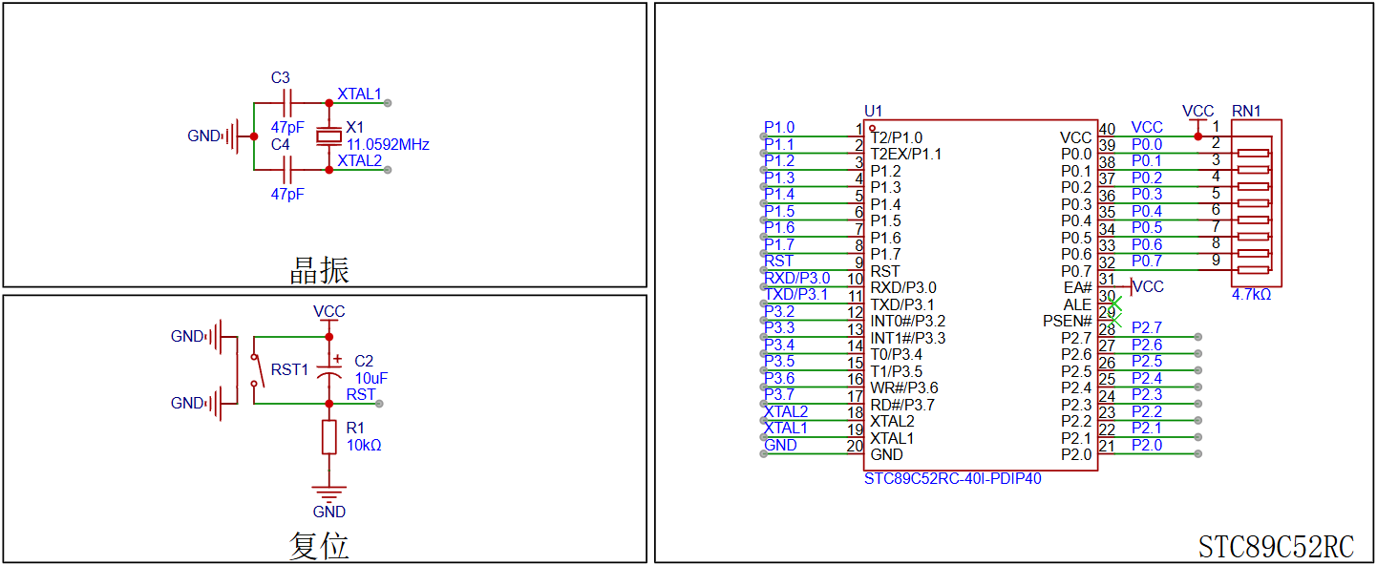This screenshot has width=1377, height=565.
Task: Click the STC89C52RC block title at the corner
Action: click(x=1277, y=547)
